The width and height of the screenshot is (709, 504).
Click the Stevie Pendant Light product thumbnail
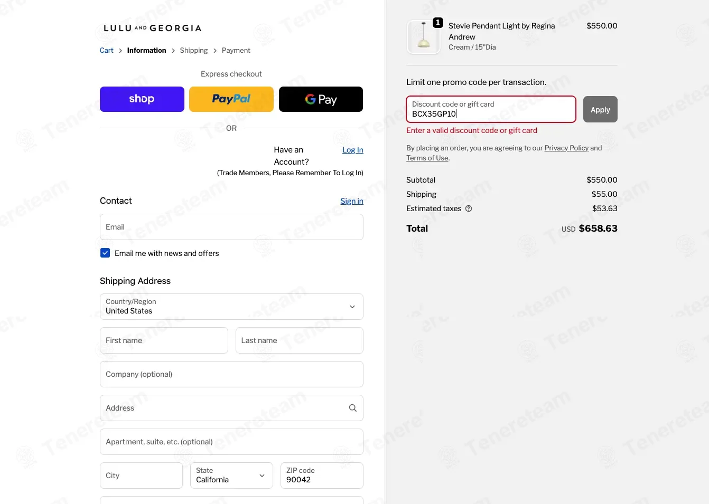point(424,37)
